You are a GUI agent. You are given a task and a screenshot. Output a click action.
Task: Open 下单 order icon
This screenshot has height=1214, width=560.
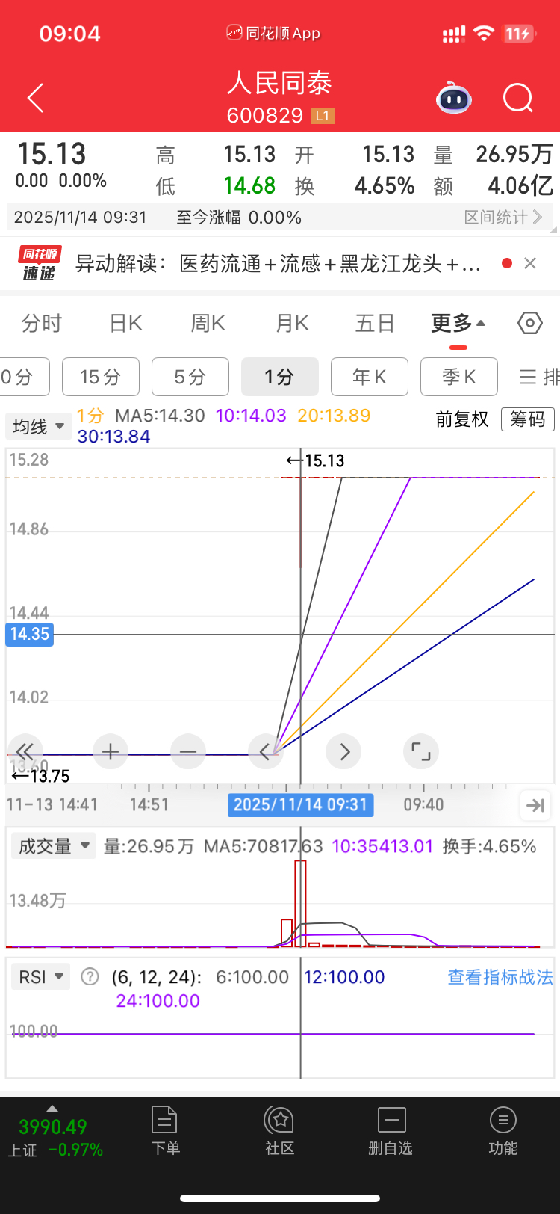165,1131
